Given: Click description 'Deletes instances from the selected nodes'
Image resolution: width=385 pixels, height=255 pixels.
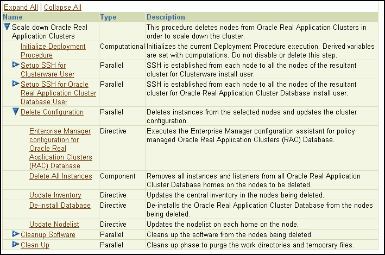Looking at the screenshot, I should (251, 116).
